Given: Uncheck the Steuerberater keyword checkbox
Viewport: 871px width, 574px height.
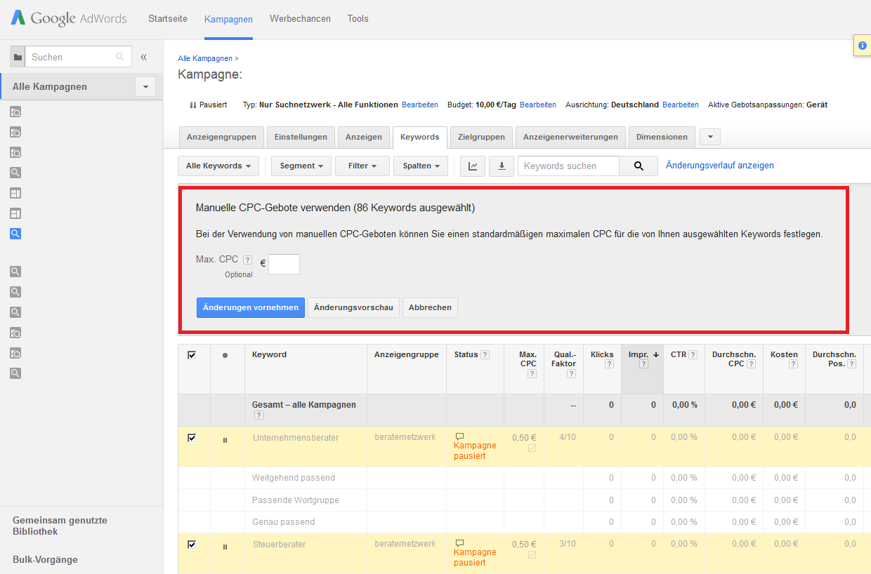Looking at the screenshot, I should [192, 545].
